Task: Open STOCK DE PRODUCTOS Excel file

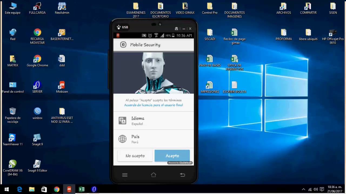Action: click(x=234, y=63)
